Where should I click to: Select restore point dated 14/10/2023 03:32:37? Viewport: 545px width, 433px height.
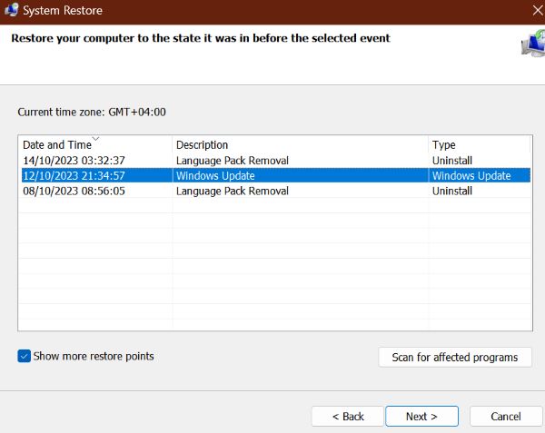coord(275,161)
